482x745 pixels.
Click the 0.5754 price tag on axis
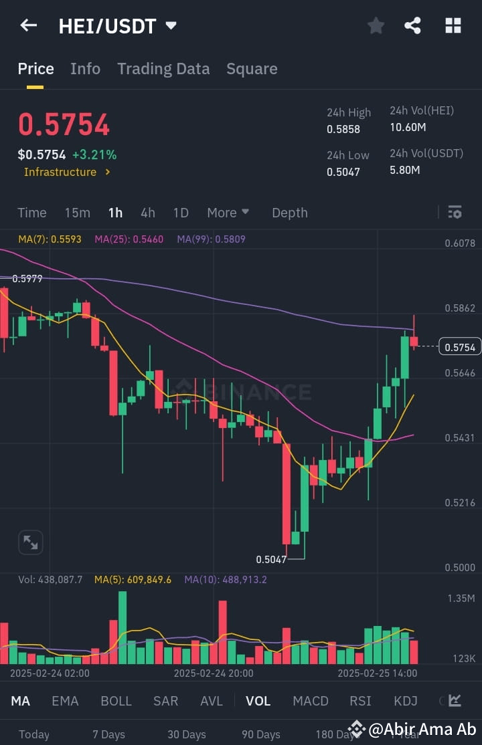click(459, 347)
